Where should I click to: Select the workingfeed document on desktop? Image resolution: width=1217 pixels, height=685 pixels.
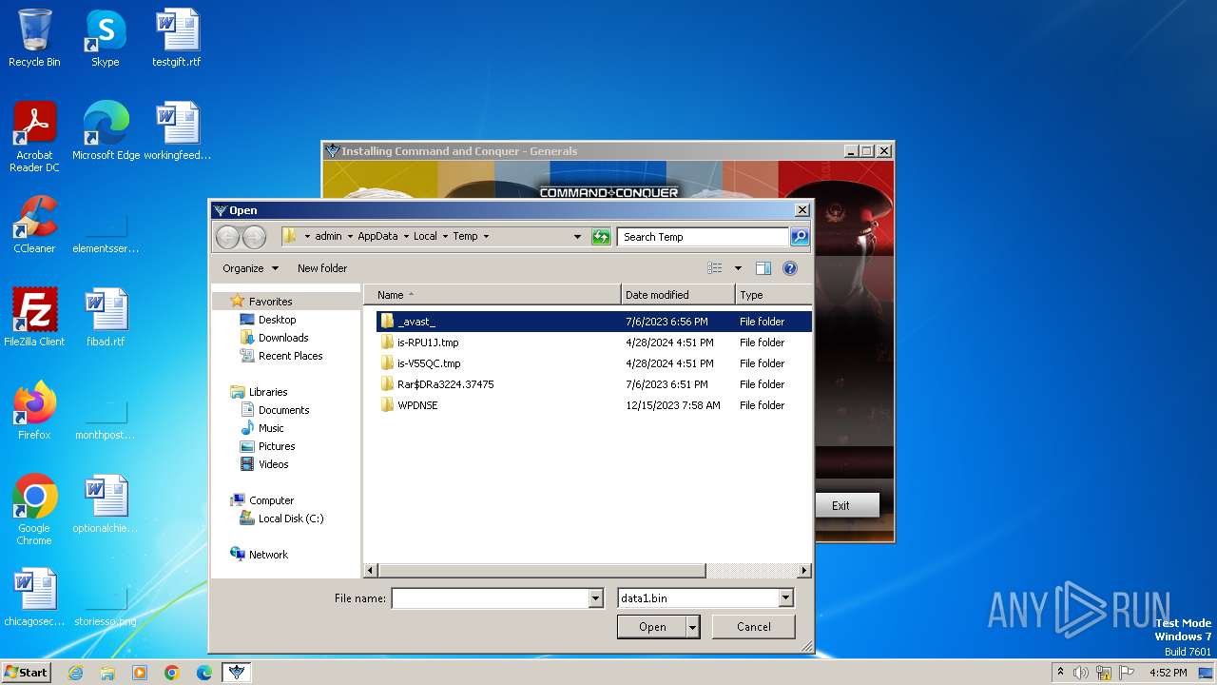click(x=178, y=131)
